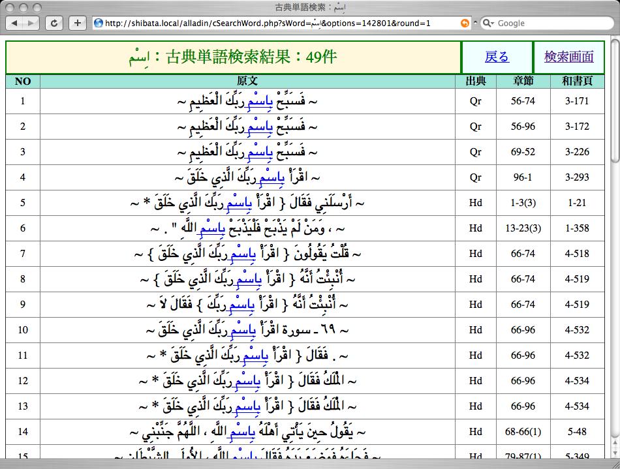Click the scrollbar up arrow near the bottom

(x=615, y=442)
